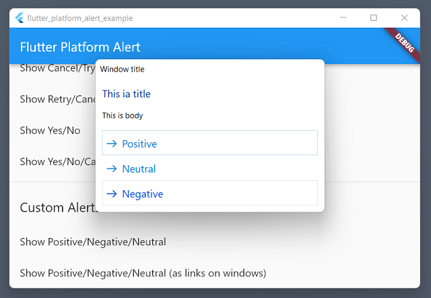Select the Show Retry/Cancel list item

[57, 99]
